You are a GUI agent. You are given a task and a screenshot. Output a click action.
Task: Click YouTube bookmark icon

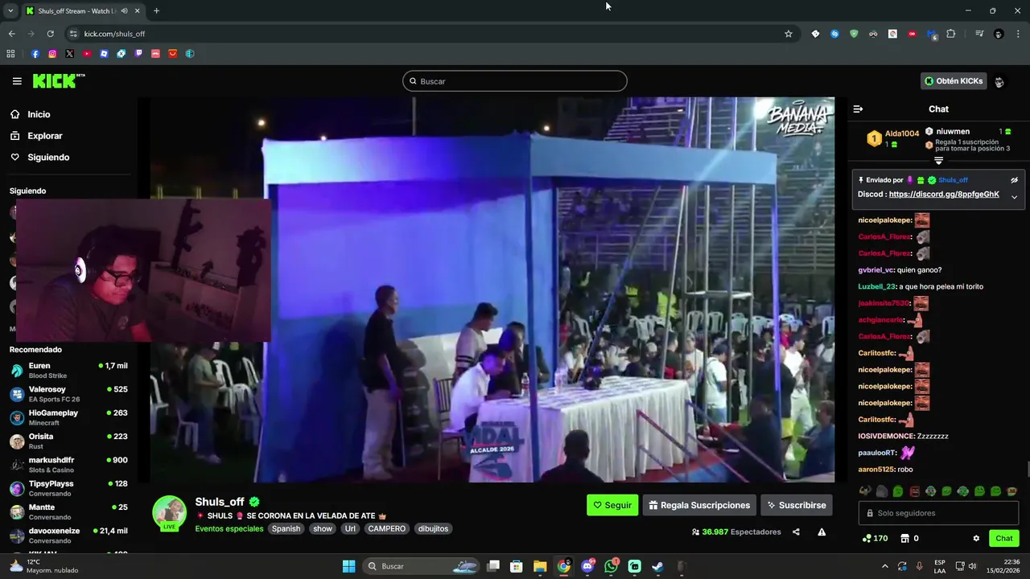(87, 54)
